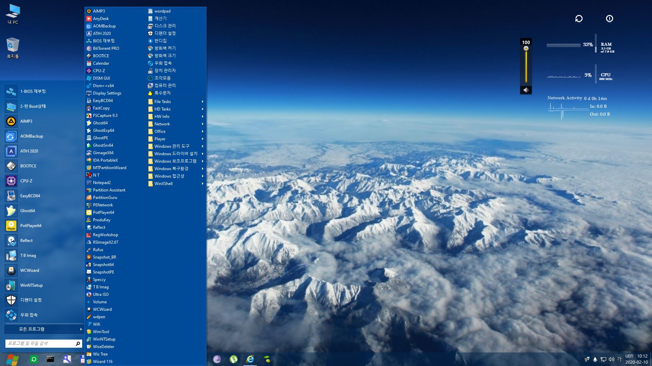The width and height of the screenshot is (652, 366).
Task: Open 장치 관리자 device manager entry
Action: coord(176,70)
